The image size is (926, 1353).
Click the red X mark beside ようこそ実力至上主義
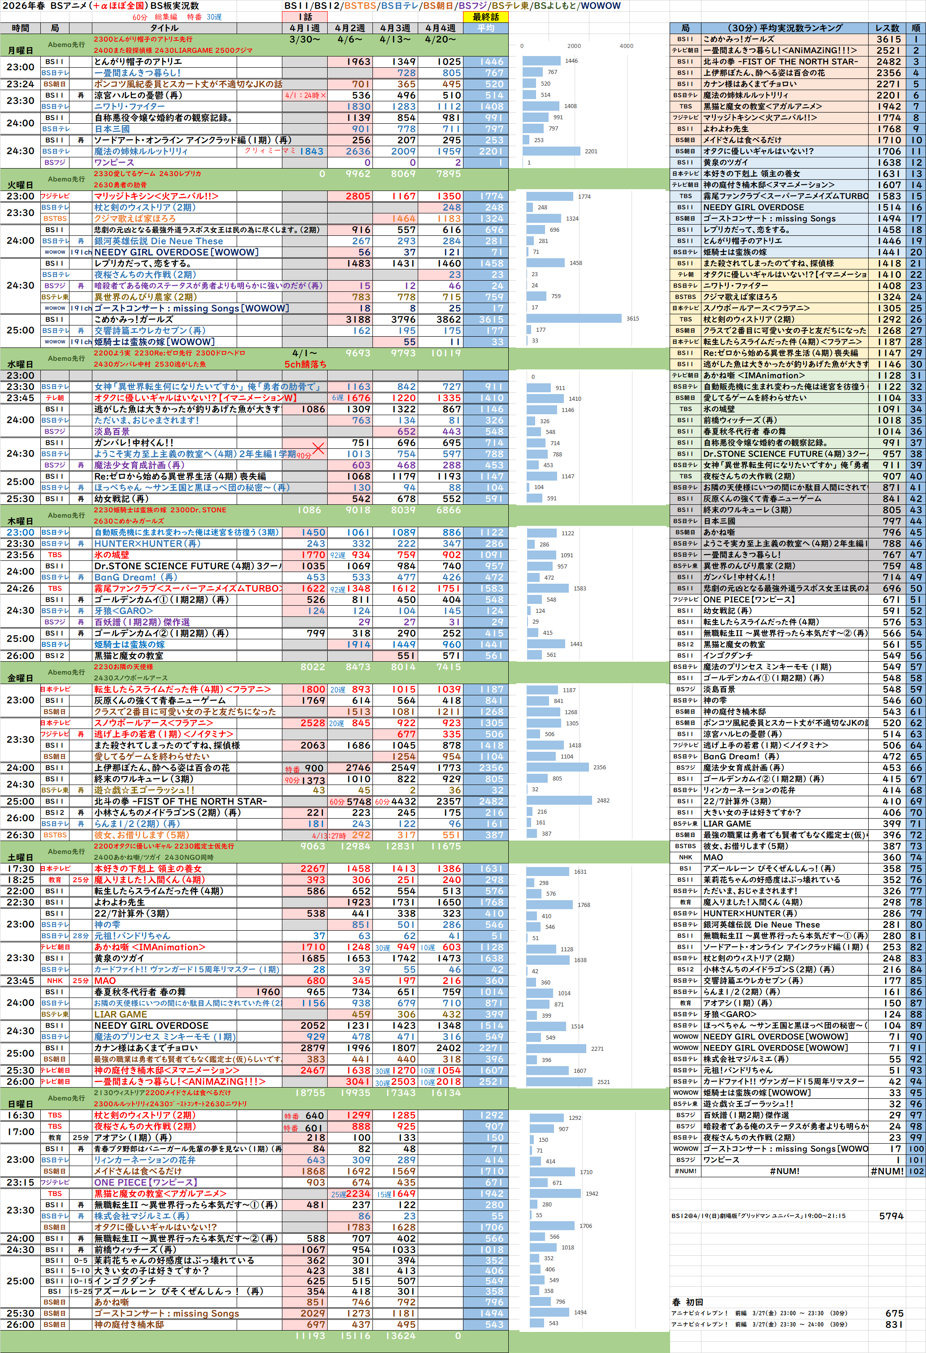click(318, 448)
